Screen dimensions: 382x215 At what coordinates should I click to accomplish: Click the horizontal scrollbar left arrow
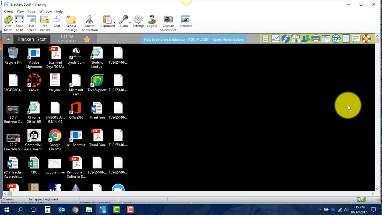[x=5, y=193]
